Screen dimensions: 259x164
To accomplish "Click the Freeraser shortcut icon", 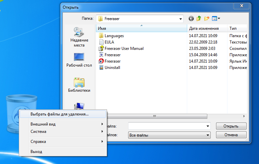I will [101, 61].
